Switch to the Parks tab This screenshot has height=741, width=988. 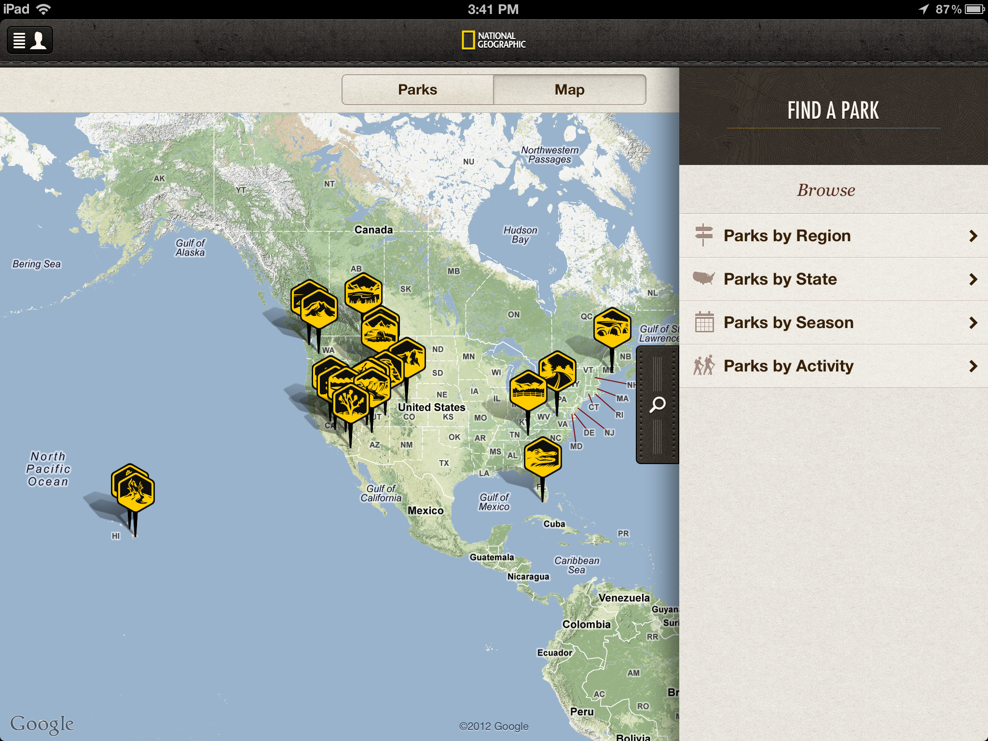click(x=417, y=89)
